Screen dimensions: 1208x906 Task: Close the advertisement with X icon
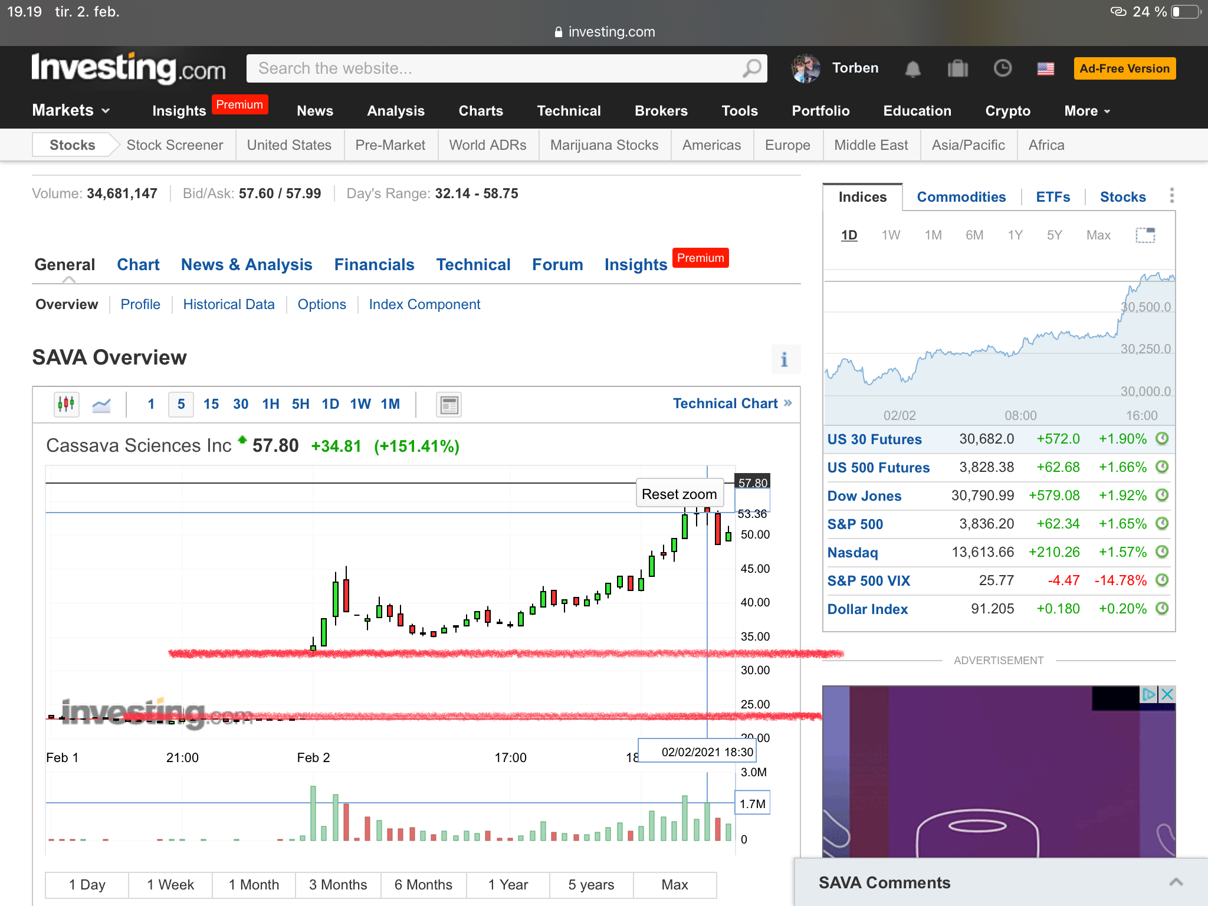coord(1167,694)
